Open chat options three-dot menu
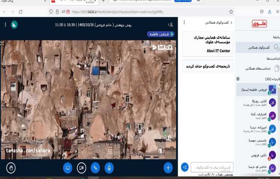 (184, 23)
